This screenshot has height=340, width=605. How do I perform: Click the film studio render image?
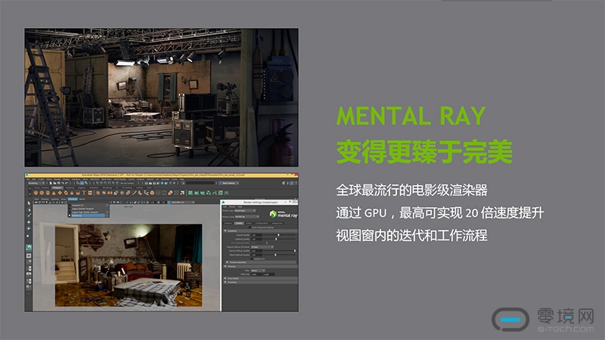(161, 97)
